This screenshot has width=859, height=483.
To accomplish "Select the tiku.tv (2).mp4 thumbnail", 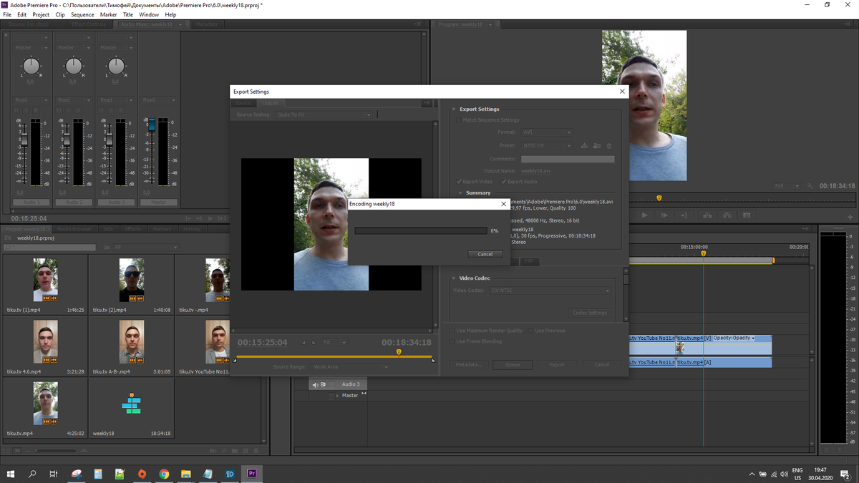I will (x=132, y=280).
